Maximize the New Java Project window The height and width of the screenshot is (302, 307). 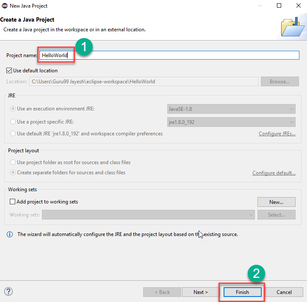coord(279,6)
